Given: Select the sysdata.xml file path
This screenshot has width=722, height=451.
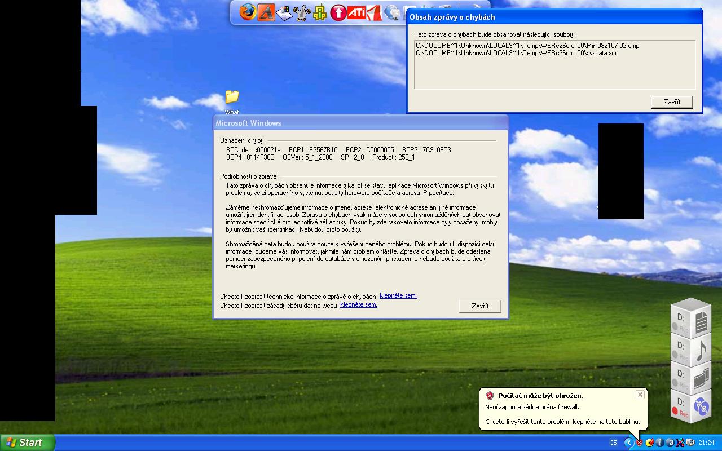Looking at the screenshot, I should pos(517,53).
